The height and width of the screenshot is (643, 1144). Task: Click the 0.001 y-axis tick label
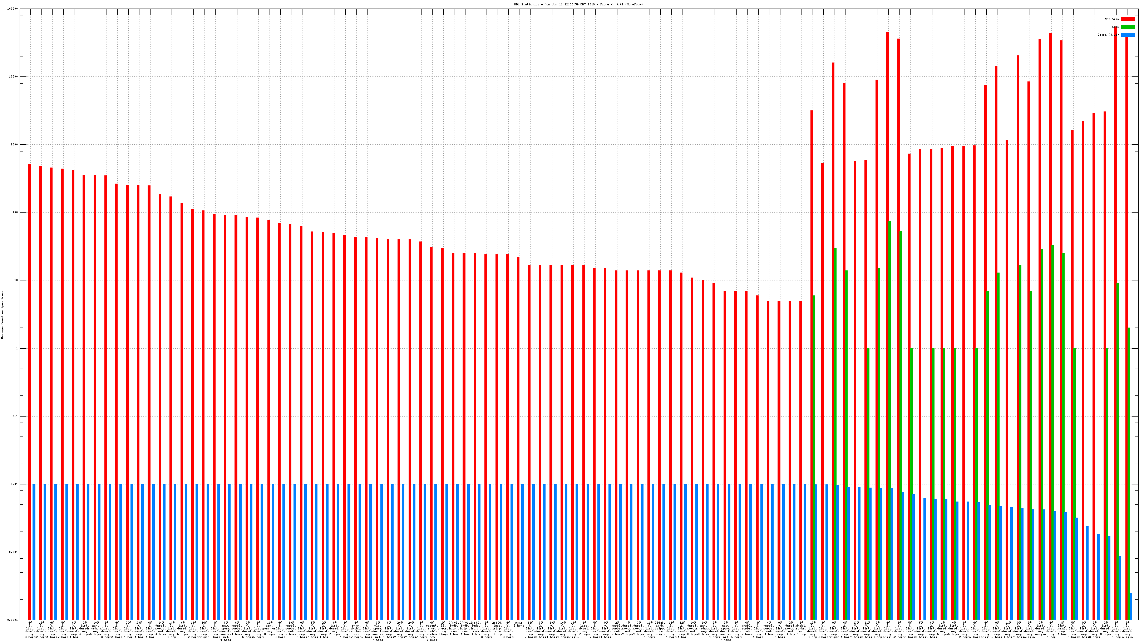click(14, 553)
